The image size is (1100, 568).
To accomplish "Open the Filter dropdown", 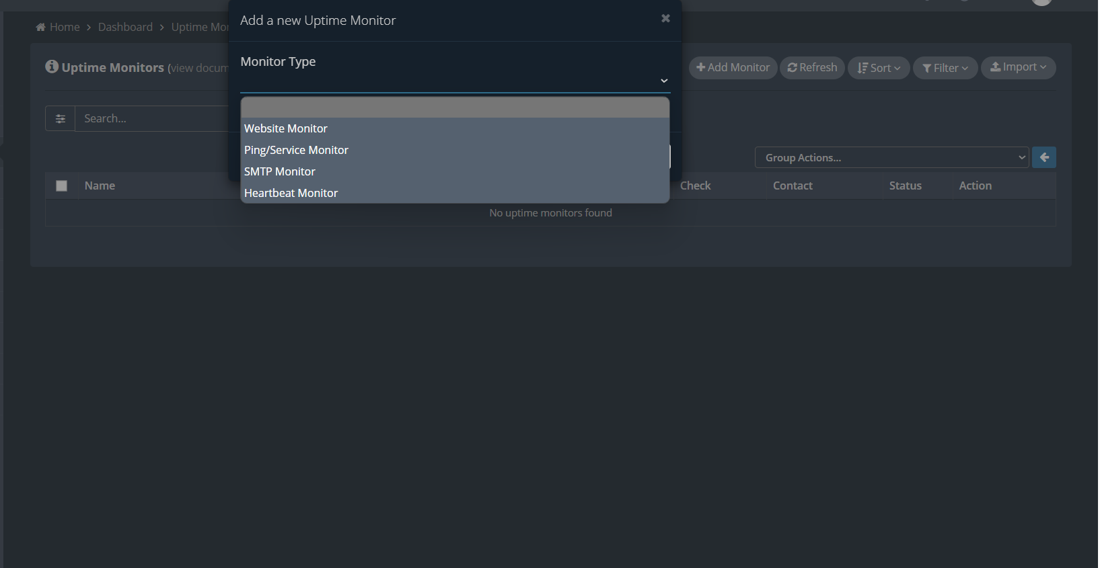I will [945, 68].
